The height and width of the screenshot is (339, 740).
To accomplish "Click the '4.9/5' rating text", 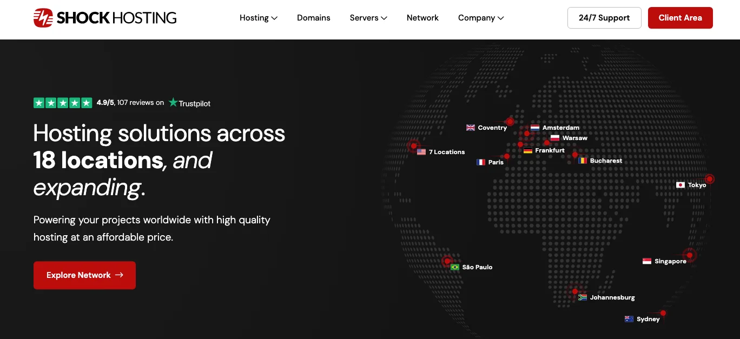I will pos(105,103).
